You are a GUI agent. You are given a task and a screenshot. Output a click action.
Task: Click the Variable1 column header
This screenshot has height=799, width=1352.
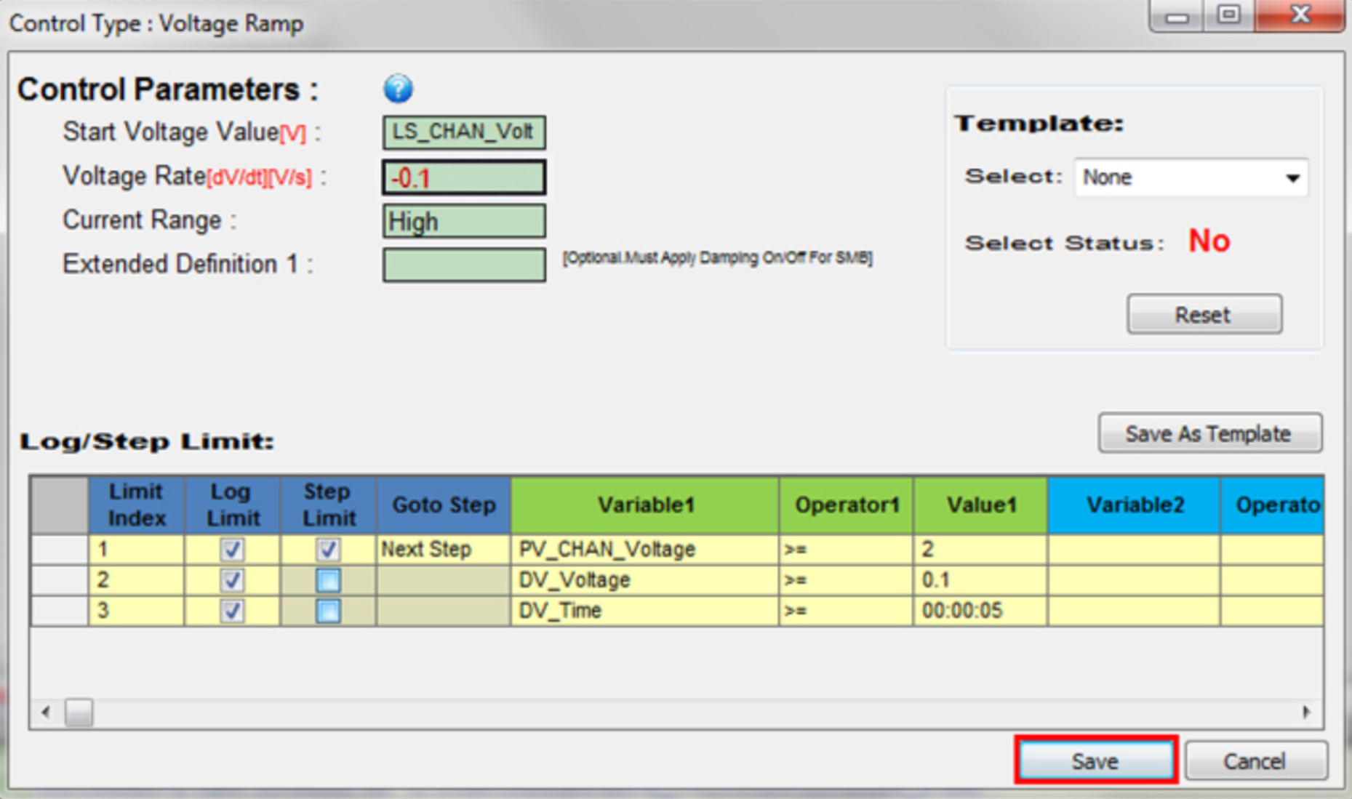point(644,505)
